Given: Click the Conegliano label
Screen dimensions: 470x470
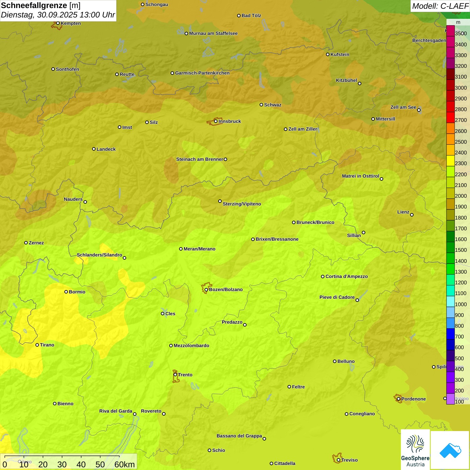Looking at the screenshot, I should [362, 414].
